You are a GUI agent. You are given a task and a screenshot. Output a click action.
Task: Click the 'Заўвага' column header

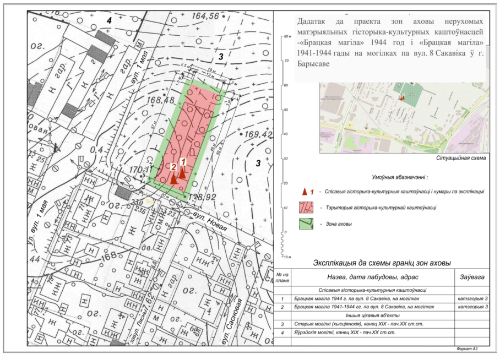pyautogui.click(x=472, y=277)
